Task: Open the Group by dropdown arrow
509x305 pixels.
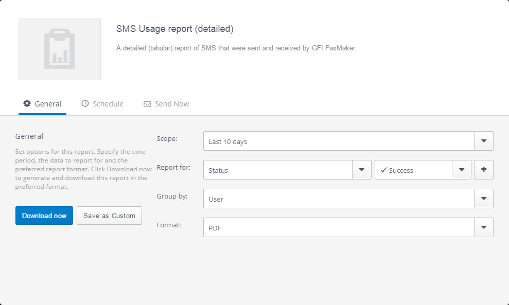Action: click(x=484, y=199)
